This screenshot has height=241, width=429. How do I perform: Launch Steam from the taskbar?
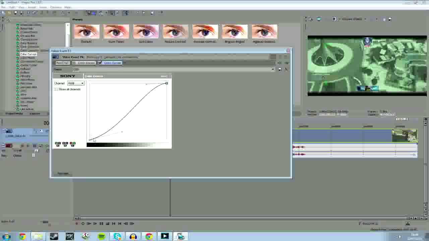54,237
